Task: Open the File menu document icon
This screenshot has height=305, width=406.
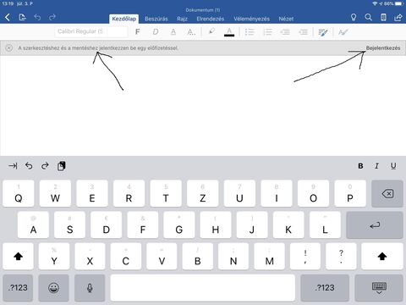Action: point(22,18)
